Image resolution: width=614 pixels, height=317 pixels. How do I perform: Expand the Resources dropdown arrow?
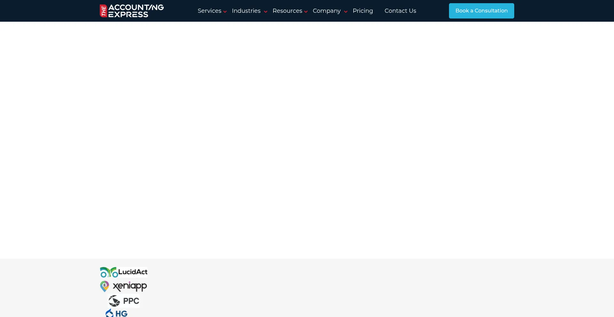[x=306, y=12]
